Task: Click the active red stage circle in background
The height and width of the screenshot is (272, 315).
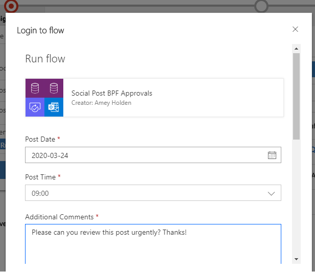Action: point(11,6)
